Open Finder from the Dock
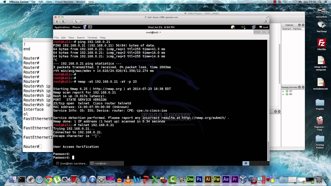The image size is (331, 186). coord(12,179)
